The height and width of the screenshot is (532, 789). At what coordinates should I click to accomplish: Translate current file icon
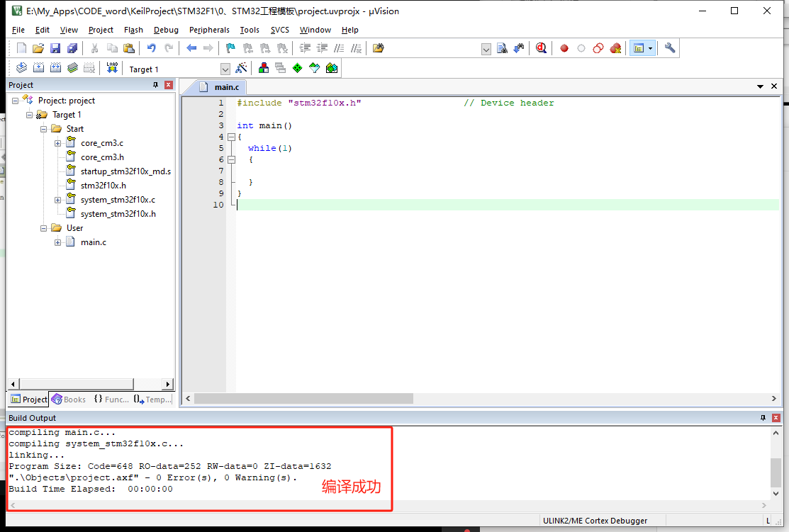[21, 68]
